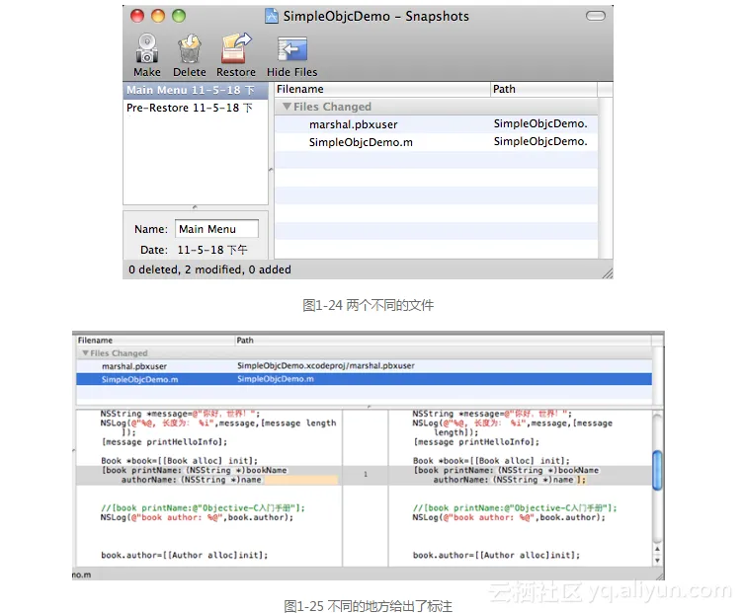This screenshot has height=613, width=743.
Task: Click Filename column header in lower window
Action: 155,341
